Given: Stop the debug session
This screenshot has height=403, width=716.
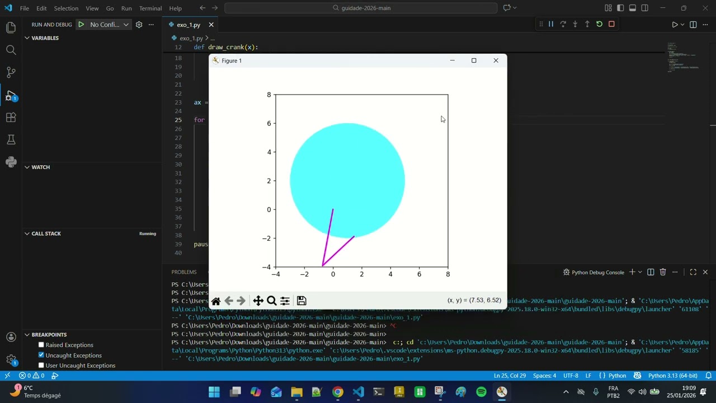Looking at the screenshot, I should pos(611,24).
